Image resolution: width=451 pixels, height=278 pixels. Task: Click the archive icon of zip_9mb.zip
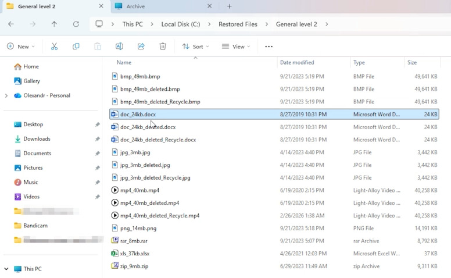(114, 266)
